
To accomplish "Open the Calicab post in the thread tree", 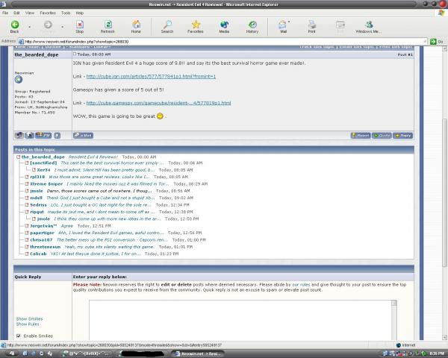I will tap(38, 254).
